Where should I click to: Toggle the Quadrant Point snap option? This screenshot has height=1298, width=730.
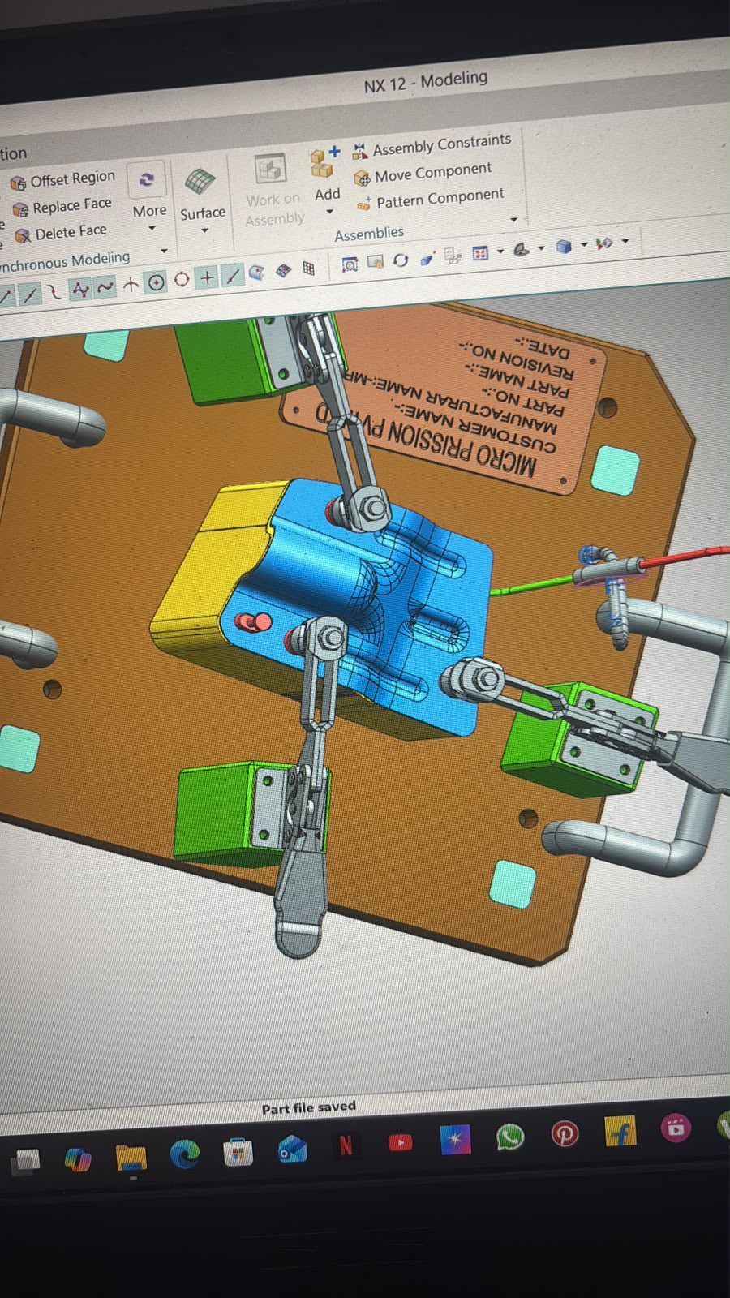pos(182,279)
